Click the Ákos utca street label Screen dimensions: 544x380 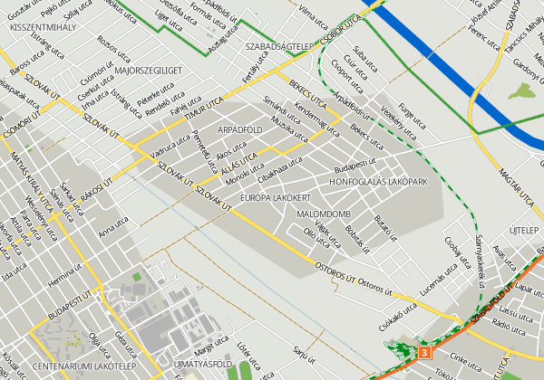231,151
